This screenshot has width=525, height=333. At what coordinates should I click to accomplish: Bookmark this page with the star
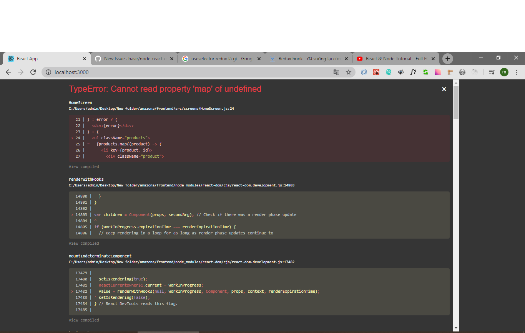pos(349,72)
